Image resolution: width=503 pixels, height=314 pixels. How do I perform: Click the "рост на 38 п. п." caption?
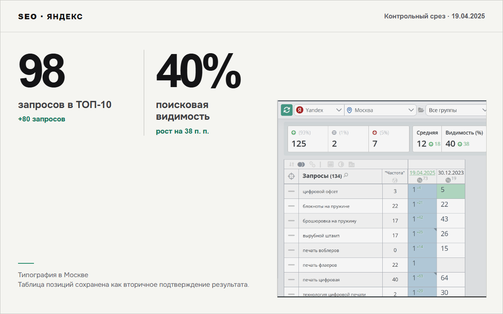point(182,131)
